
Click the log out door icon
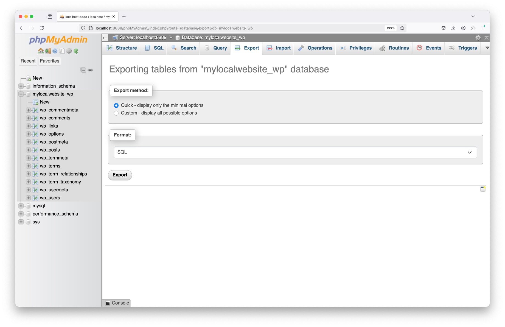click(x=48, y=51)
